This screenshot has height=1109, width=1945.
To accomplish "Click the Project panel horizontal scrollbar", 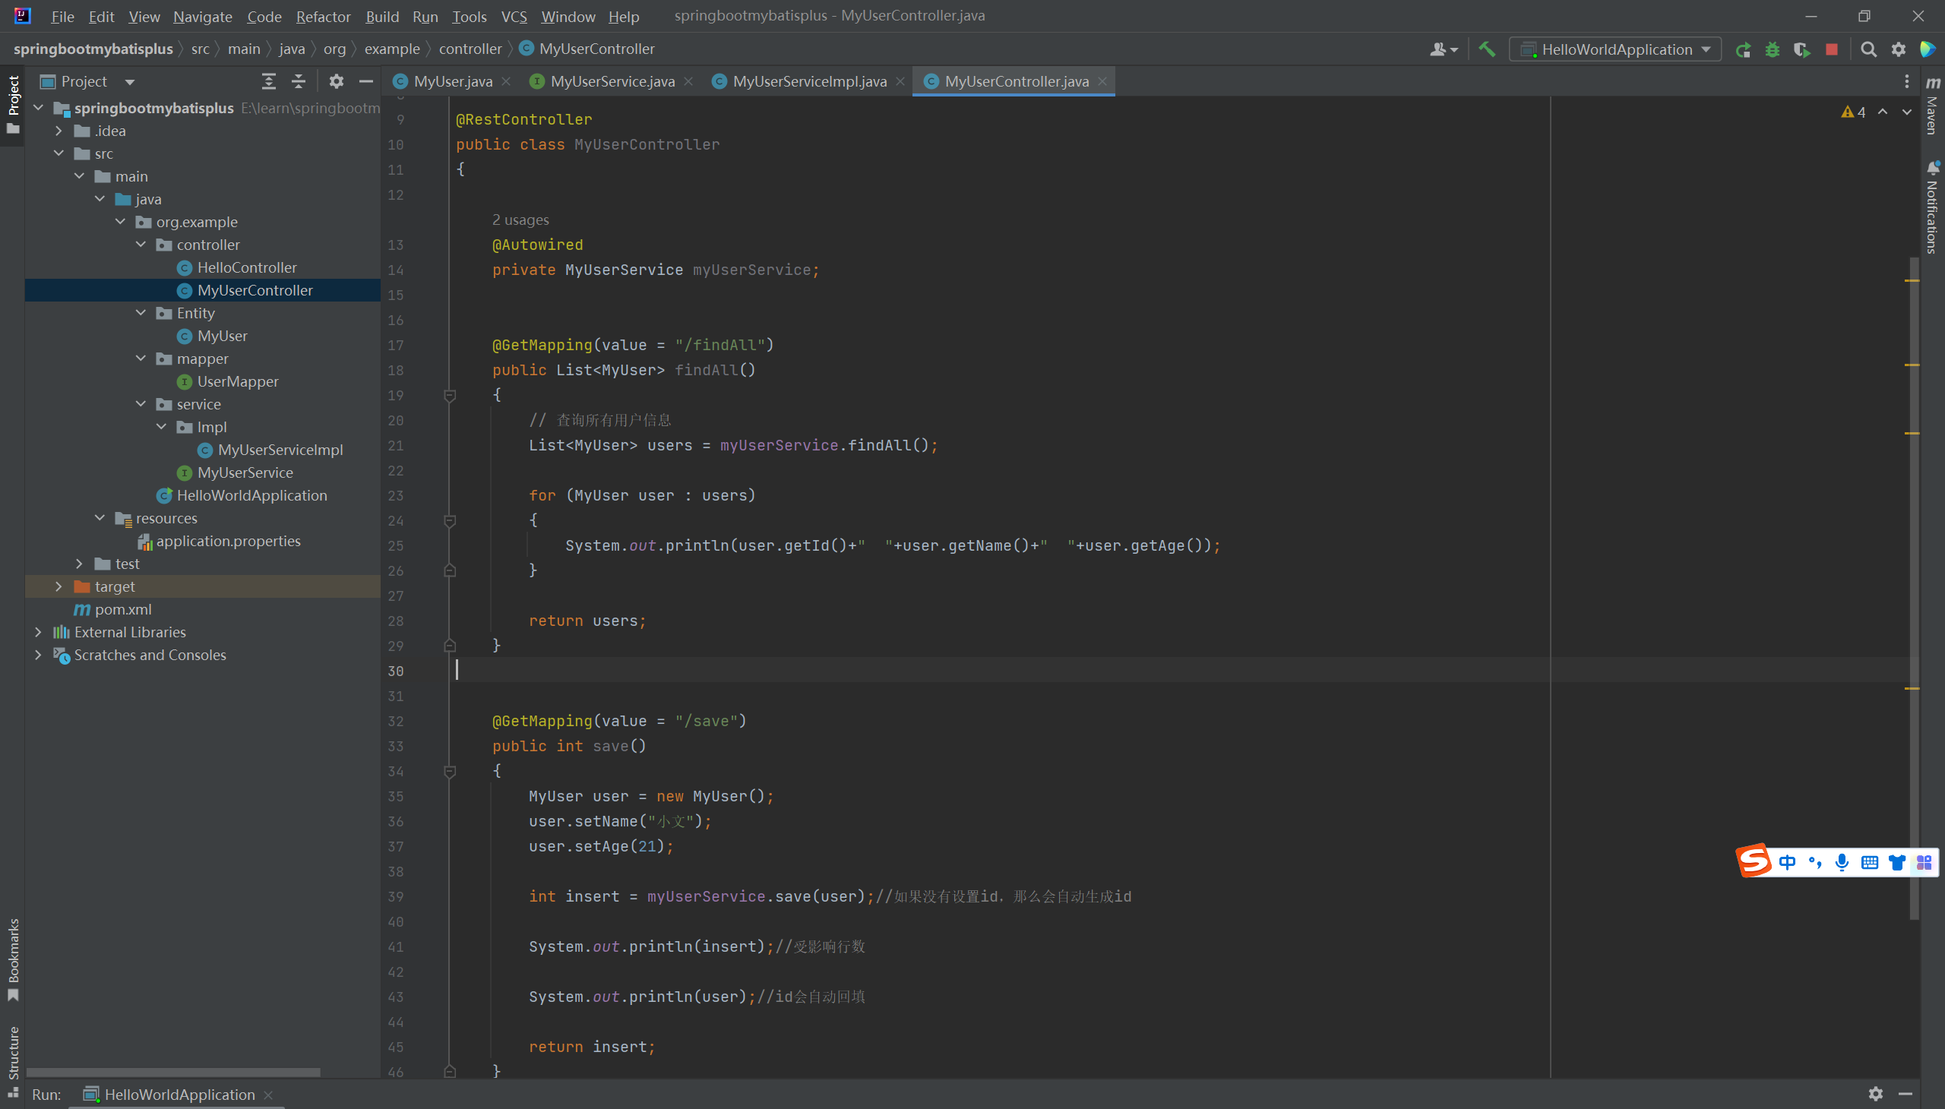I will tap(173, 1072).
